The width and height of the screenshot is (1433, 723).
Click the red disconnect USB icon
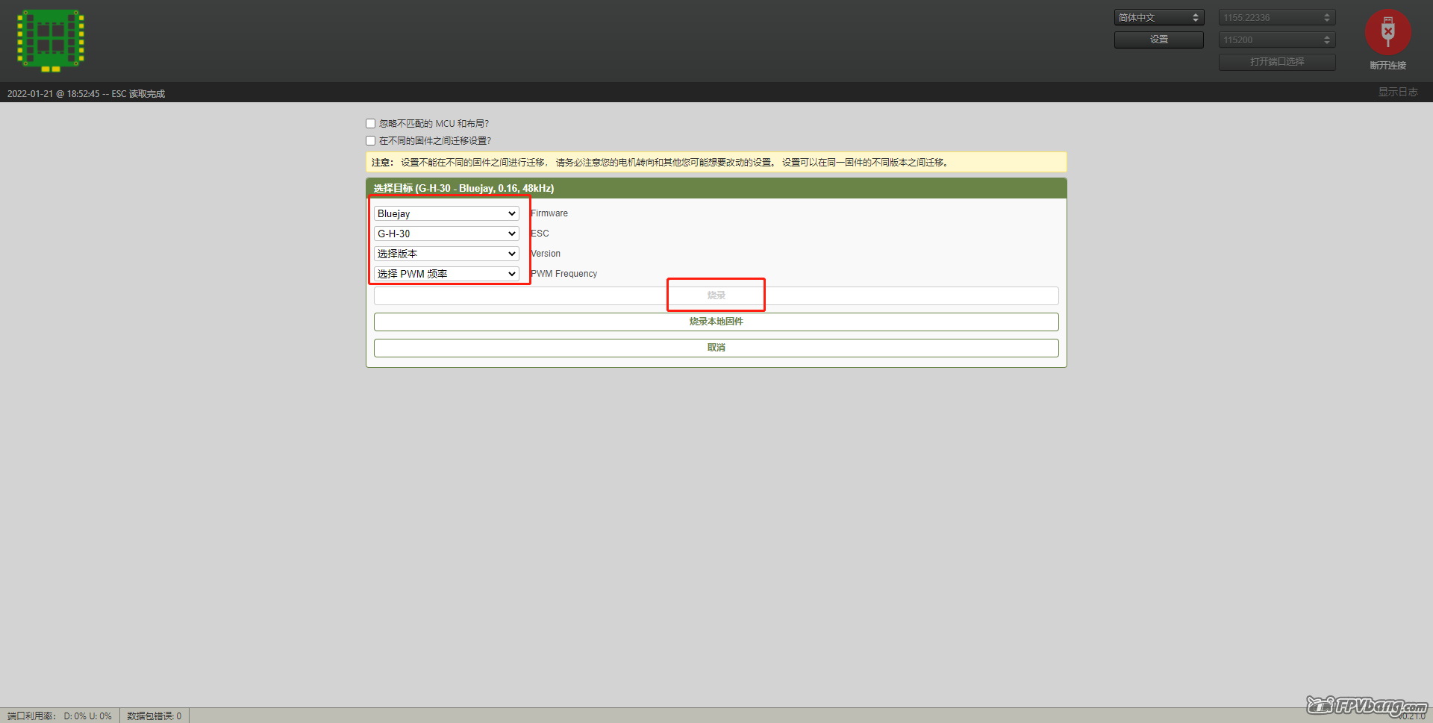[x=1387, y=31]
